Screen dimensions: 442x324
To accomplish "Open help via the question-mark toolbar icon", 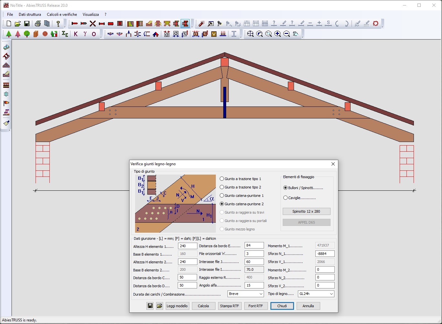I will (58, 24).
